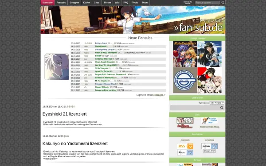Open the Otogi-Juushi Akazukin entry
266x166 pixels.
pos(105,62)
